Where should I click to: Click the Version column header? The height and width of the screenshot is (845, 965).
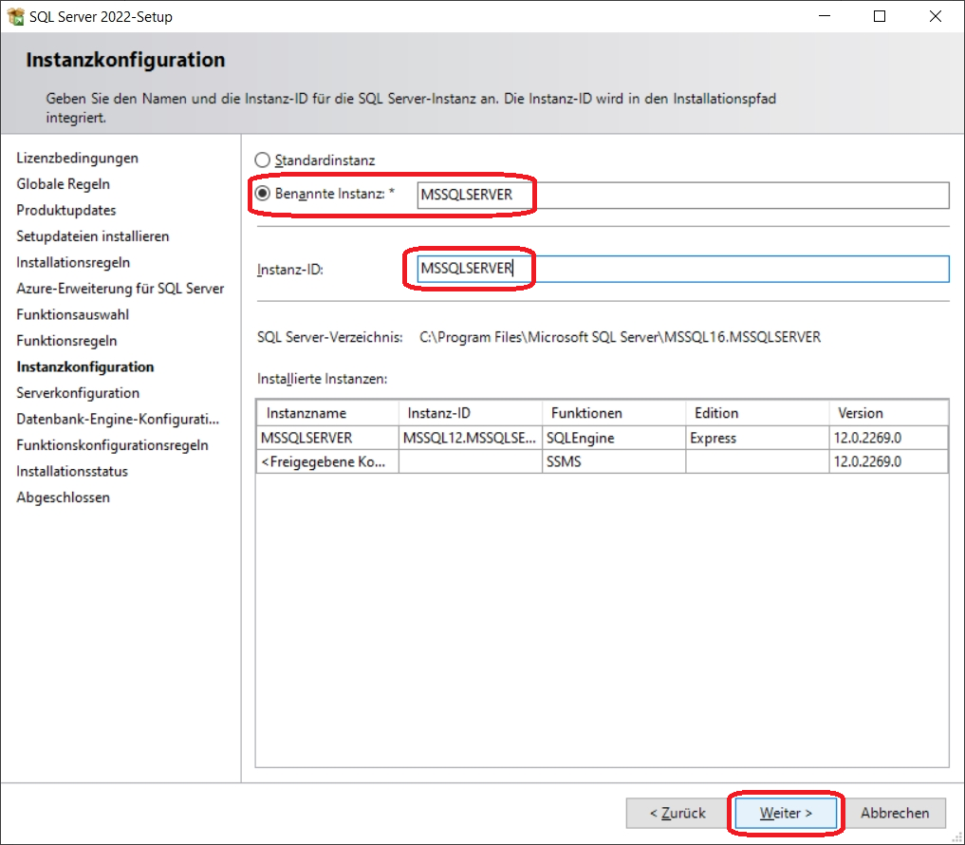tap(889, 413)
